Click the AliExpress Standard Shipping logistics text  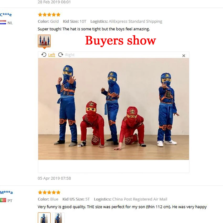(135, 22)
